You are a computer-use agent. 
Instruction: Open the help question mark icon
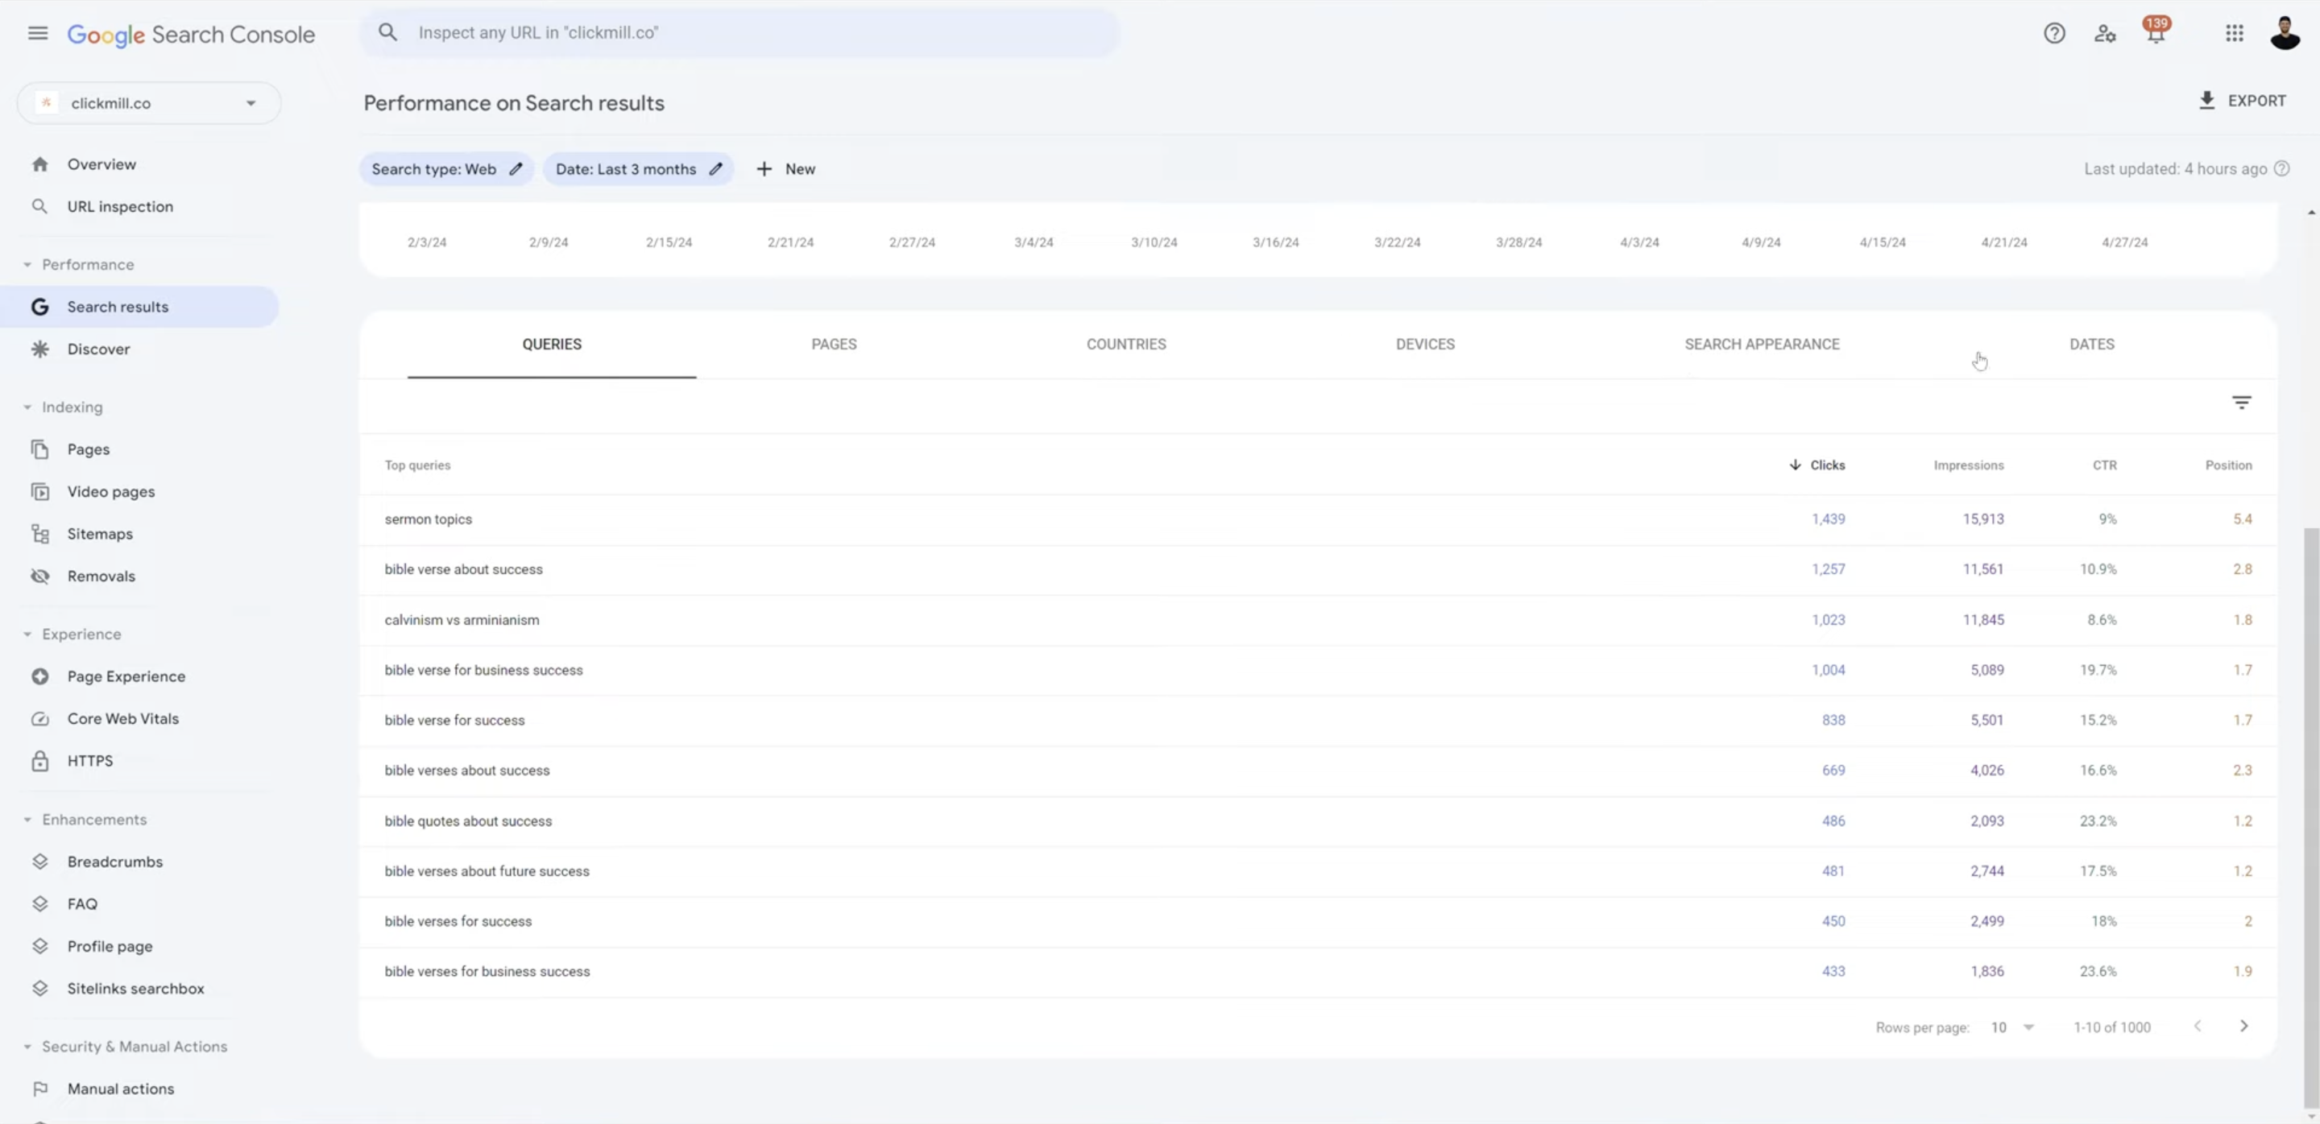(x=2054, y=33)
